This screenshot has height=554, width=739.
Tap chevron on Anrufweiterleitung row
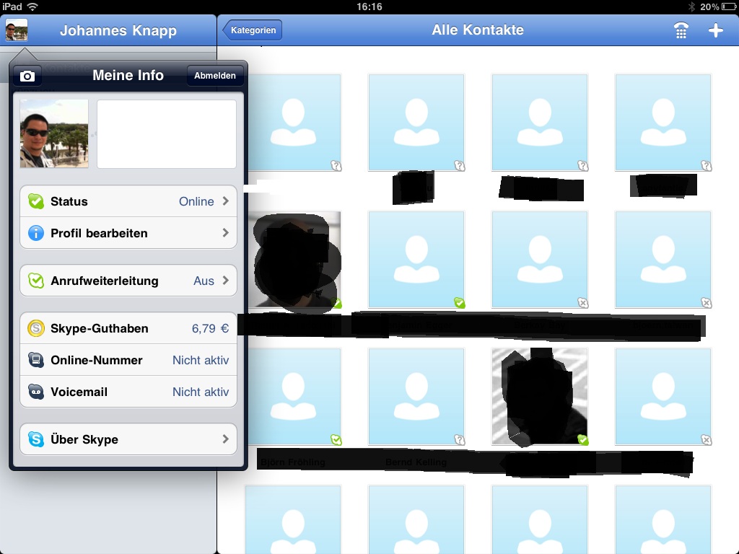[x=226, y=281]
